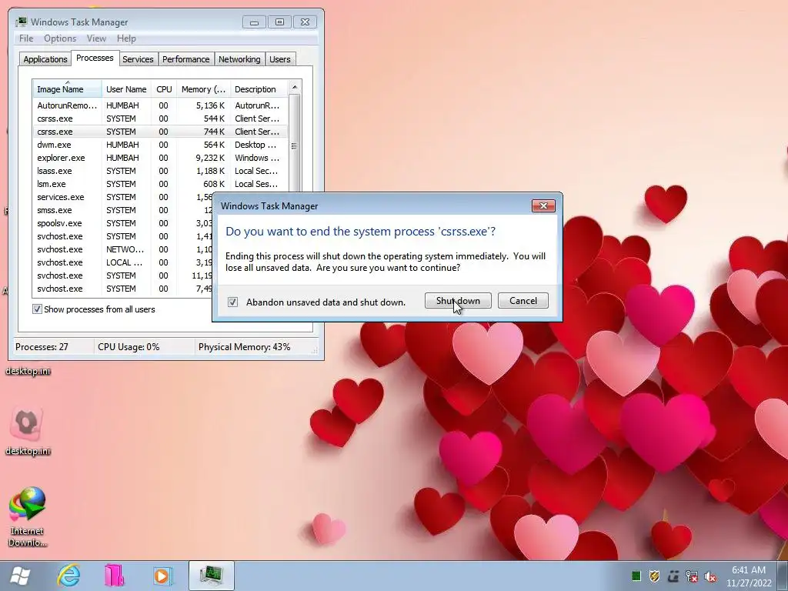Select the Processes tab

pos(95,58)
